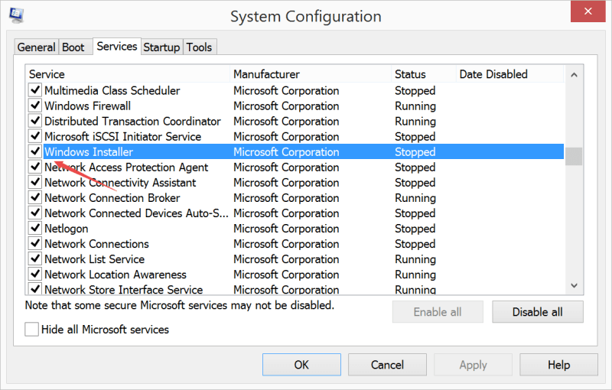
Task: Click the Disable all button
Action: click(x=538, y=311)
